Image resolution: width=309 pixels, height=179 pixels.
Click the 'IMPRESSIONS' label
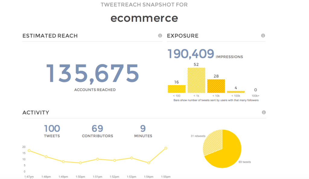[229, 57]
